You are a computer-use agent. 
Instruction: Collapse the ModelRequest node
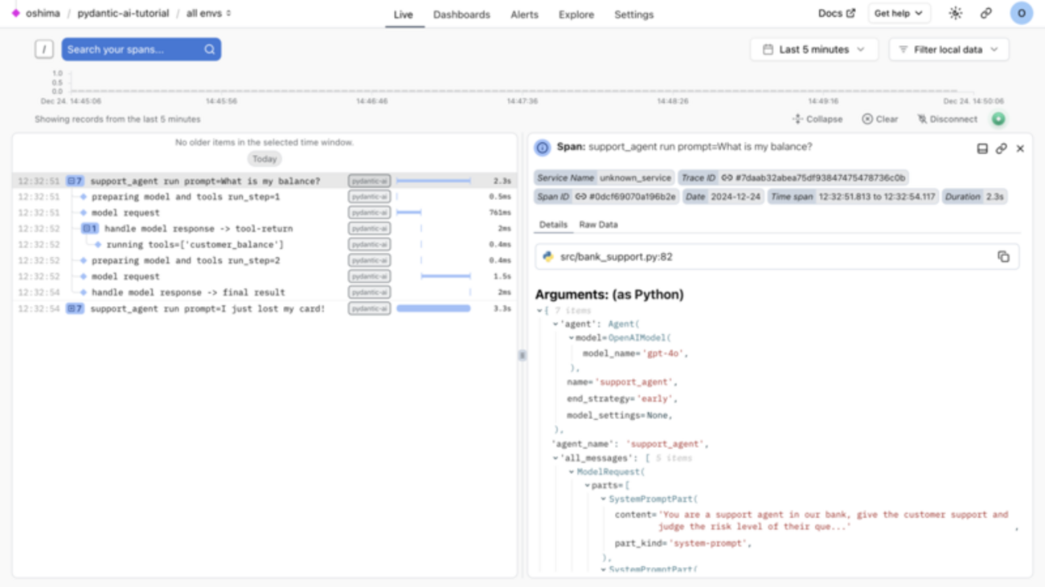click(x=572, y=472)
